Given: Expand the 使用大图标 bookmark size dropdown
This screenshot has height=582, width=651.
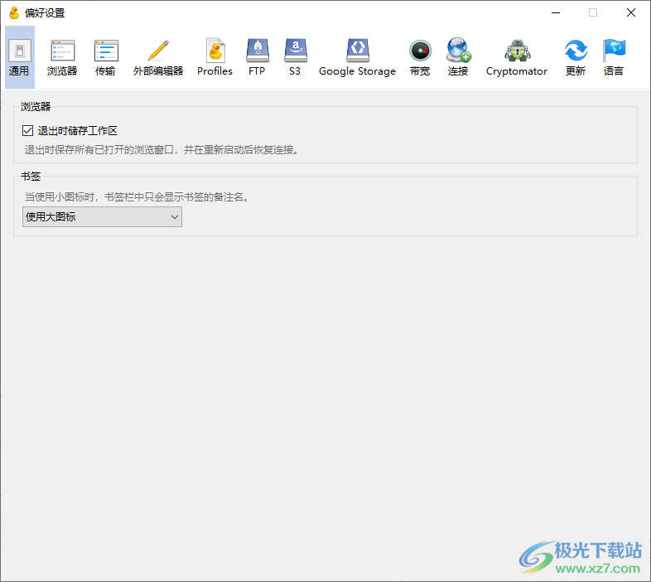Looking at the screenshot, I should click(102, 217).
